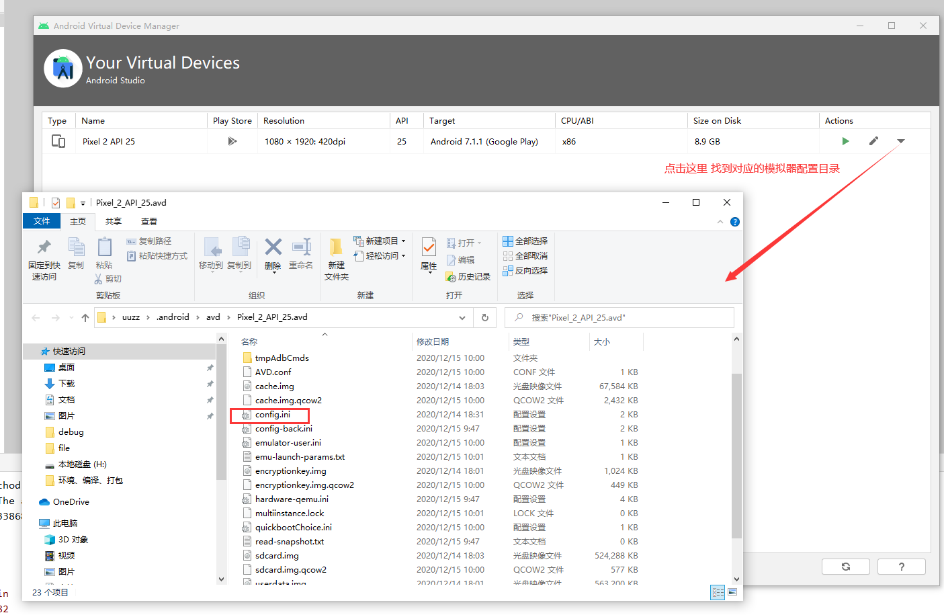Refresh the virtual device list
944x615 pixels.
(845, 567)
